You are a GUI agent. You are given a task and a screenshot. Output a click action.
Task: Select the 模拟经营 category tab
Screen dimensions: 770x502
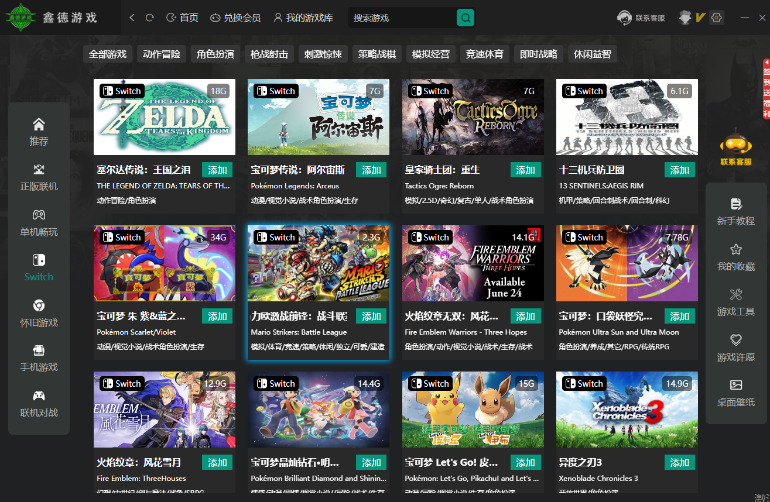(431, 54)
